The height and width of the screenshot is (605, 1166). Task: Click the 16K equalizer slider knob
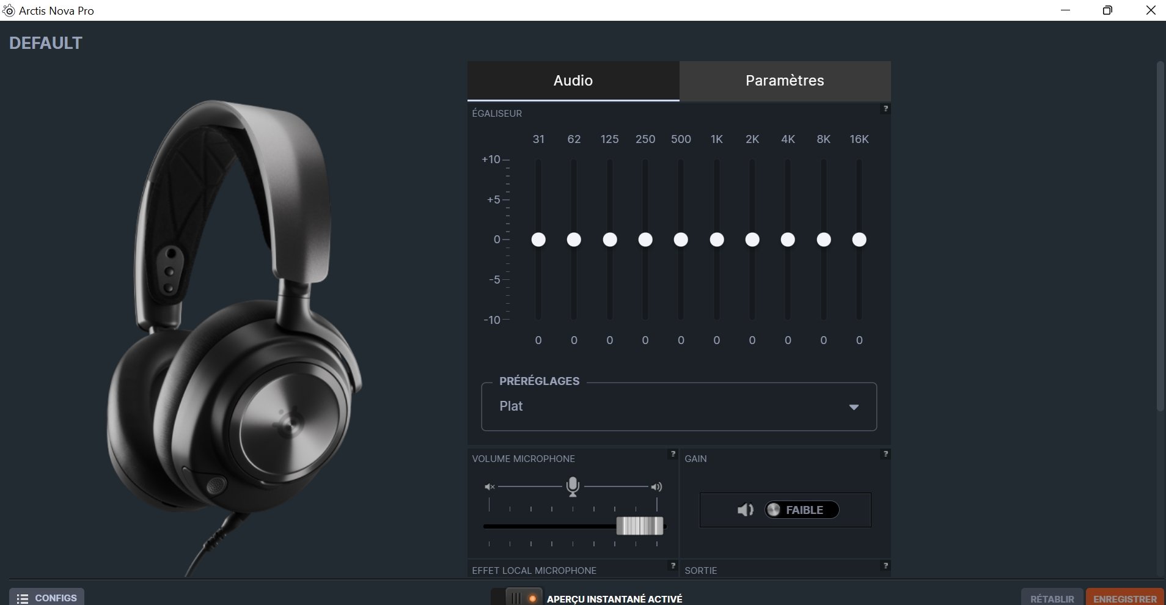859,240
